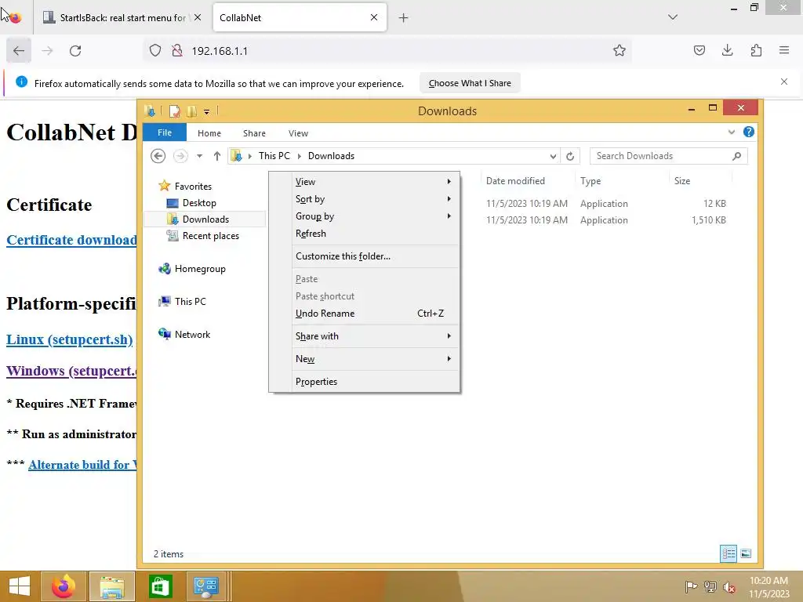Image resolution: width=803 pixels, height=602 pixels.
Task: Choose Undo Rename in context menu
Action: (364, 314)
